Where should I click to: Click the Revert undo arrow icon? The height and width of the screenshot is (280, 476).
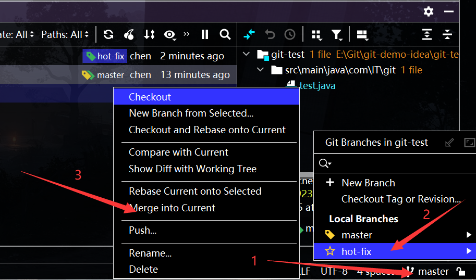click(x=270, y=34)
